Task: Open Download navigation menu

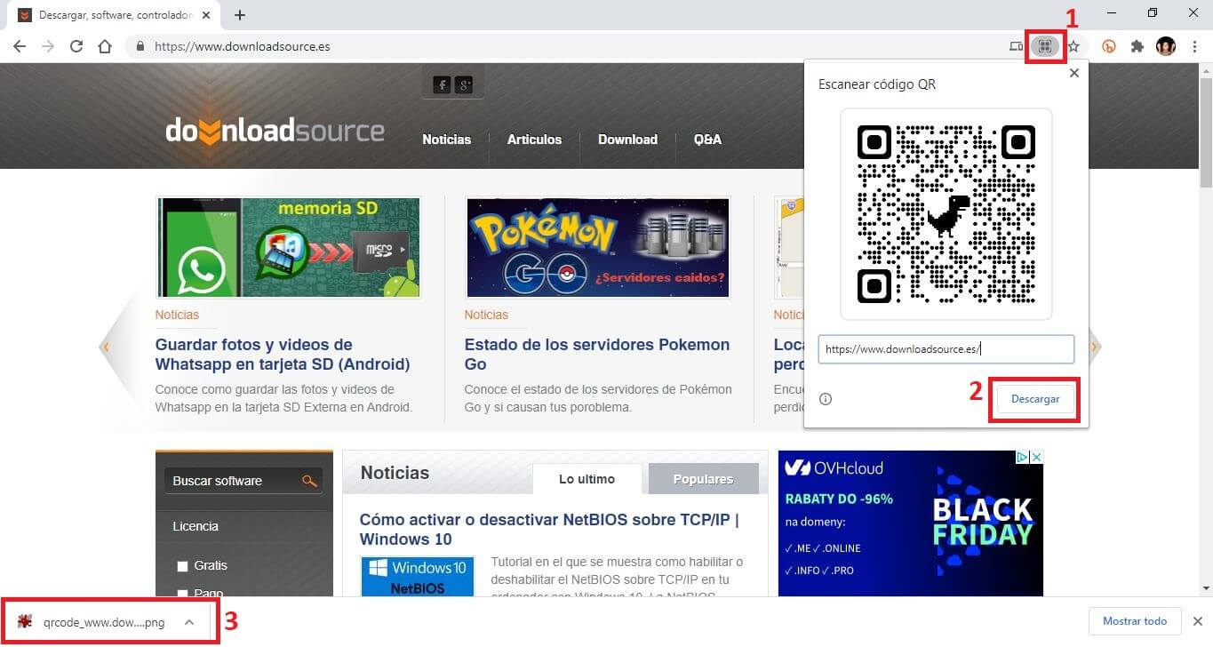Action: [x=627, y=140]
